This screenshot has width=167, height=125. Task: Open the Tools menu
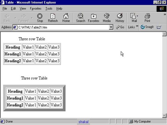[49, 9]
